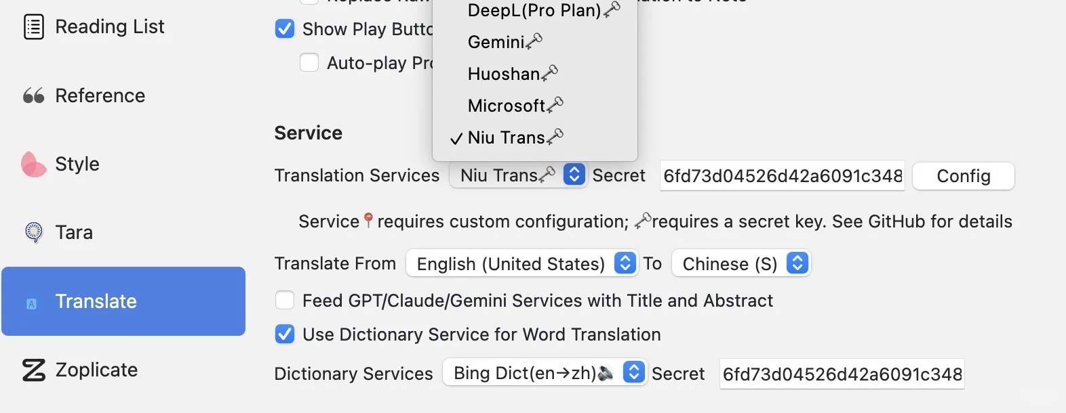The width and height of the screenshot is (1066, 413).
Task: Click the Translate sidebar icon
Action: click(31, 304)
